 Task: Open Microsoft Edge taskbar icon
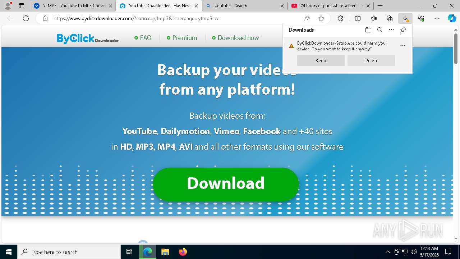pos(148,252)
